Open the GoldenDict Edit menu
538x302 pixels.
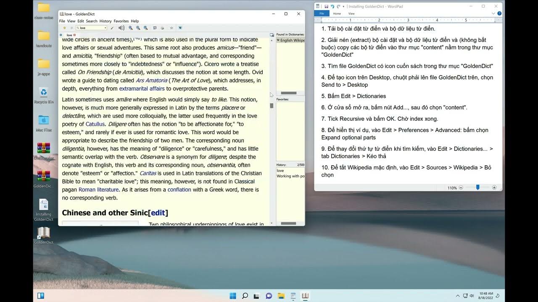pyautogui.click(x=81, y=21)
